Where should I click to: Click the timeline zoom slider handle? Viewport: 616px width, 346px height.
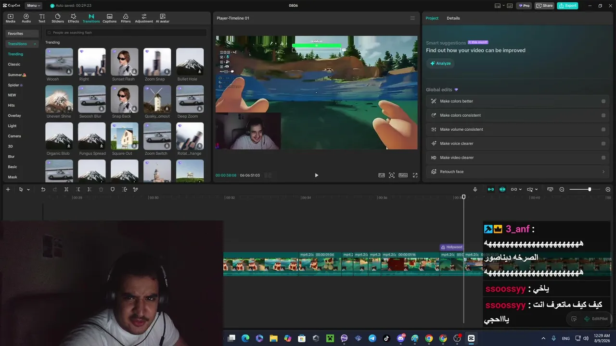click(590, 189)
